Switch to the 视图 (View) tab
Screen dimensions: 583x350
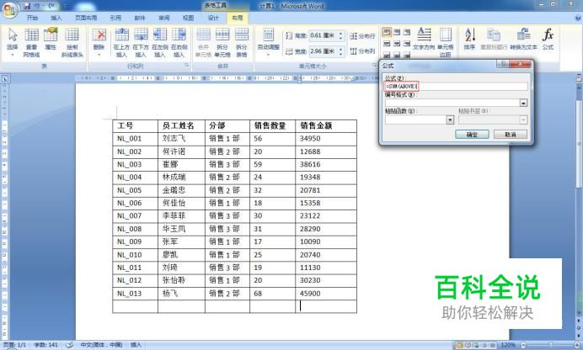click(x=188, y=18)
